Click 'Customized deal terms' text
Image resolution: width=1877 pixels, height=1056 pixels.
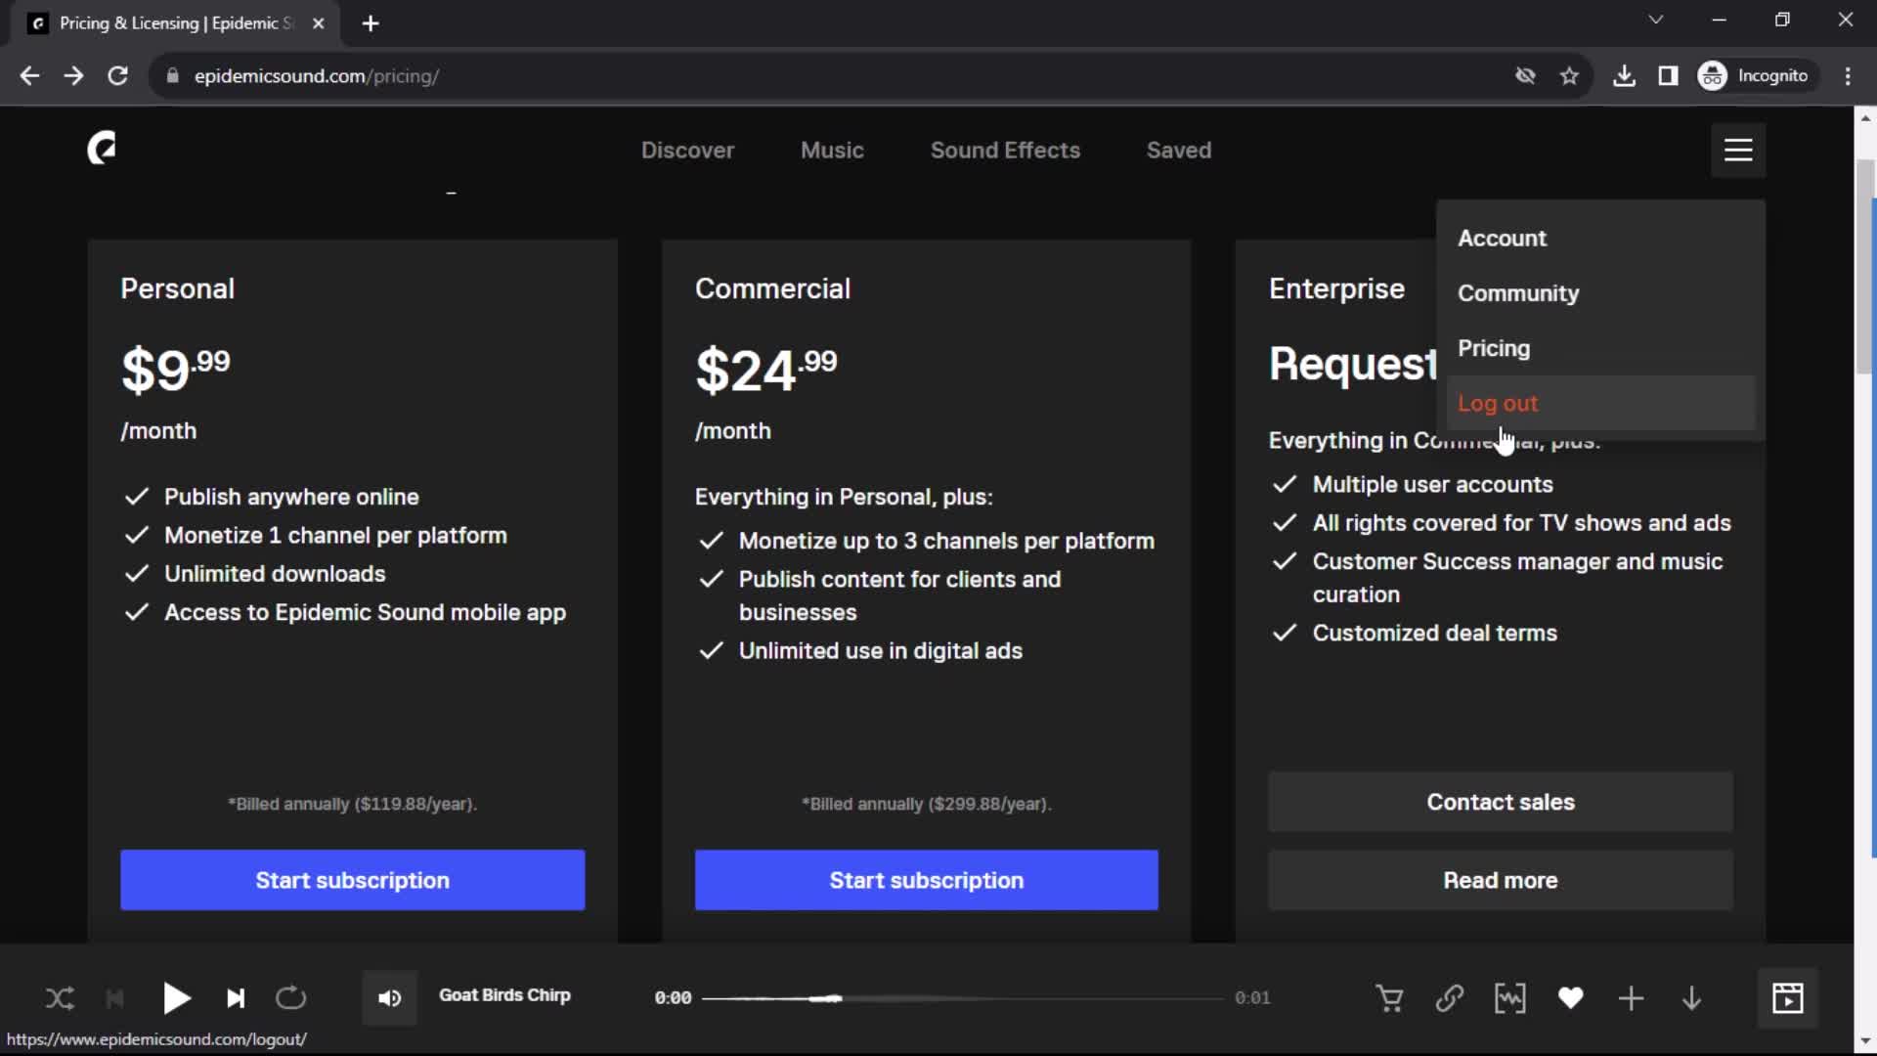click(x=1434, y=634)
